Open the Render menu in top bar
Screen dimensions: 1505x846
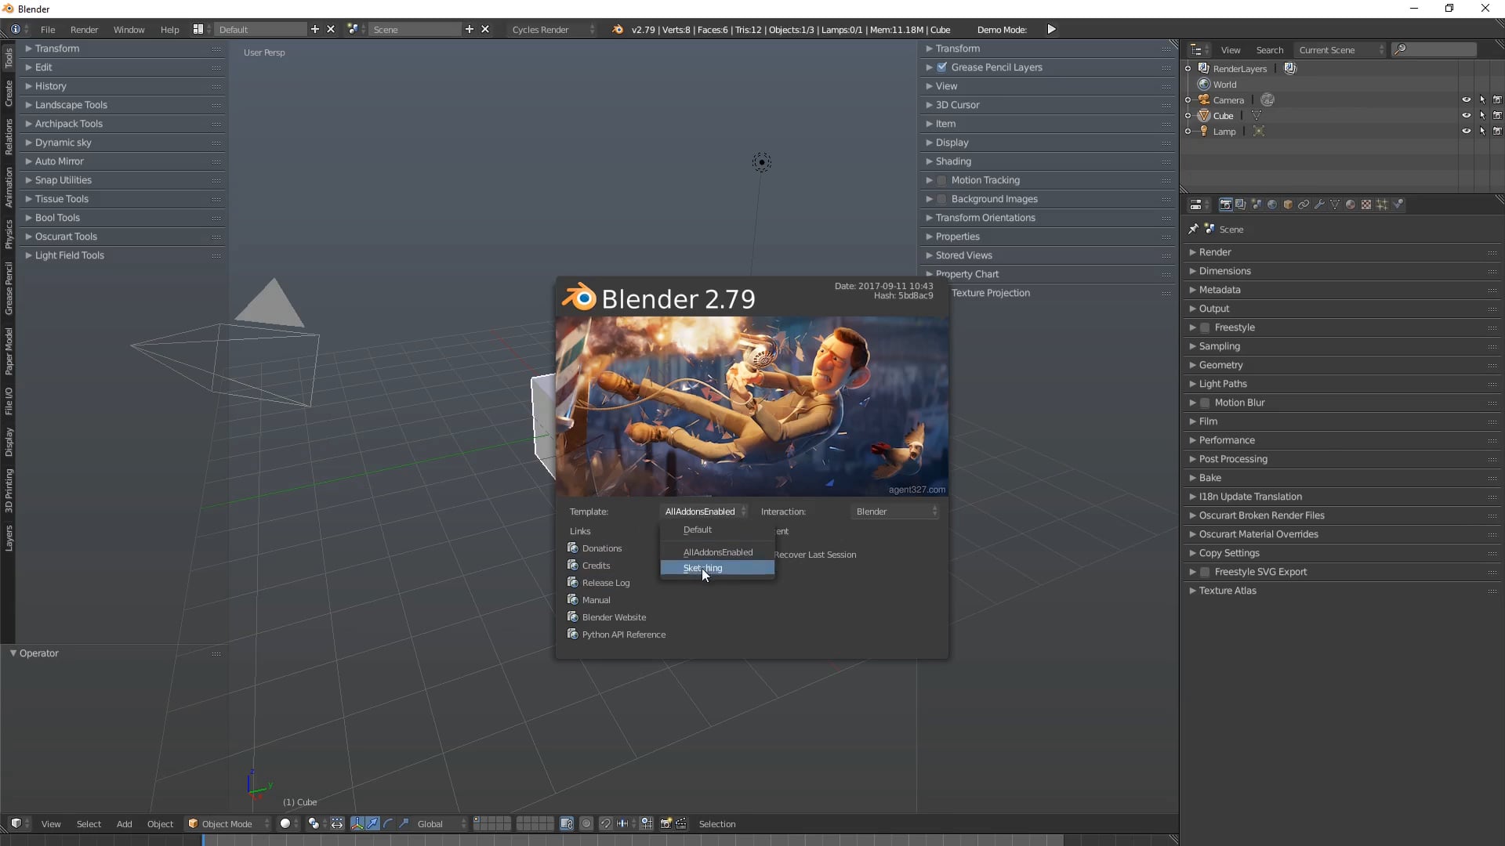click(x=85, y=29)
